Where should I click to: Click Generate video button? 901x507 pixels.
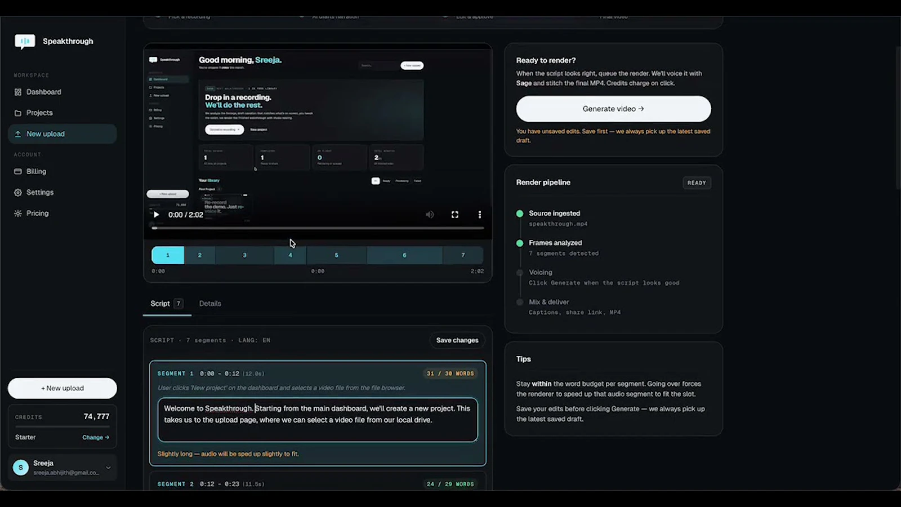[x=613, y=109]
